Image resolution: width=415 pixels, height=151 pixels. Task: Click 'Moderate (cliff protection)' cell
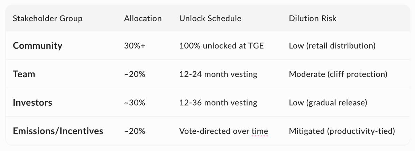tap(338, 74)
